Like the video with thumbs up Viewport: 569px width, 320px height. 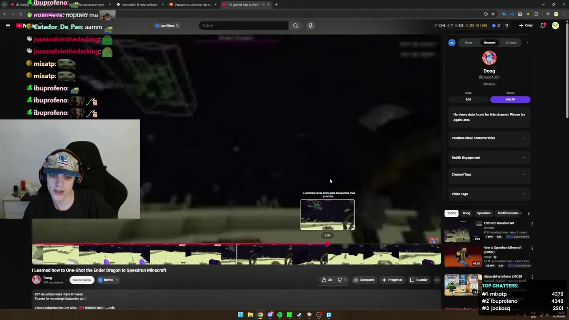[327, 280]
